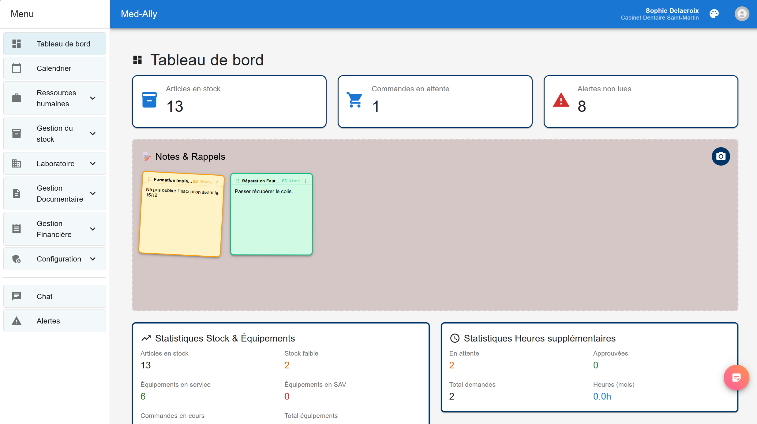Expand Gestion Financière chevron
The height and width of the screenshot is (424, 757).
click(93, 229)
